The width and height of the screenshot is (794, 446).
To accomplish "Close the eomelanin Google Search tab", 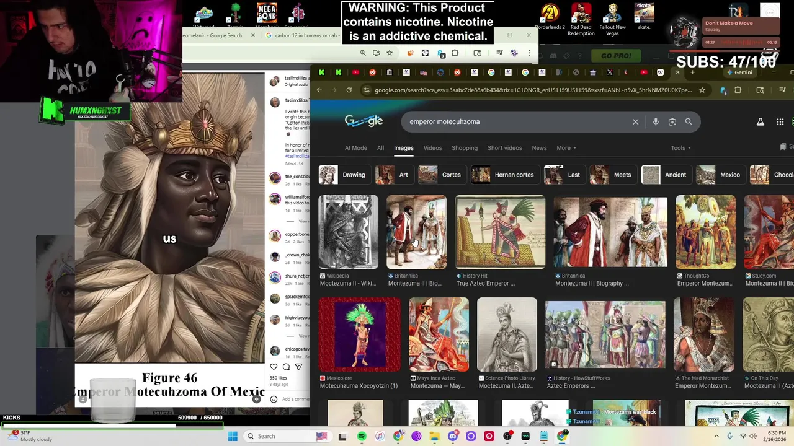I will click(252, 35).
